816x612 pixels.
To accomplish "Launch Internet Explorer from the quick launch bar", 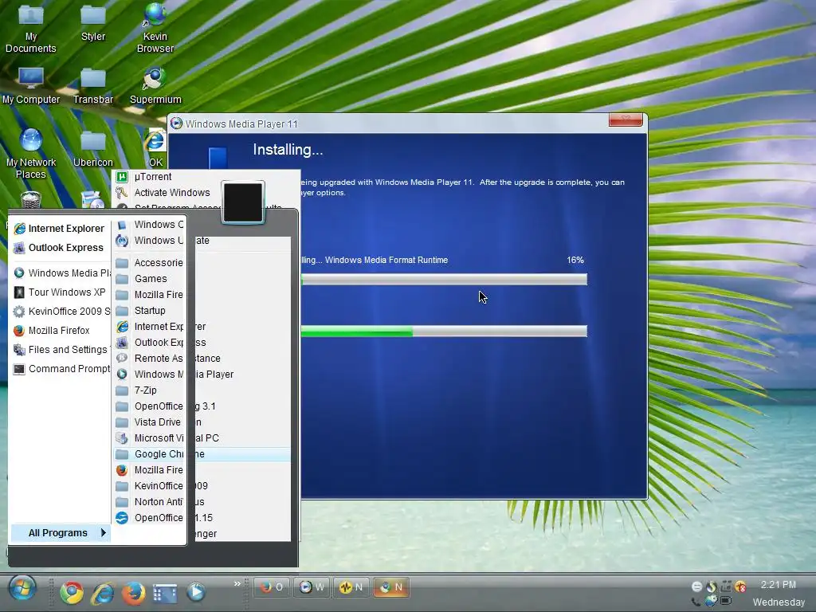I will [x=103, y=592].
